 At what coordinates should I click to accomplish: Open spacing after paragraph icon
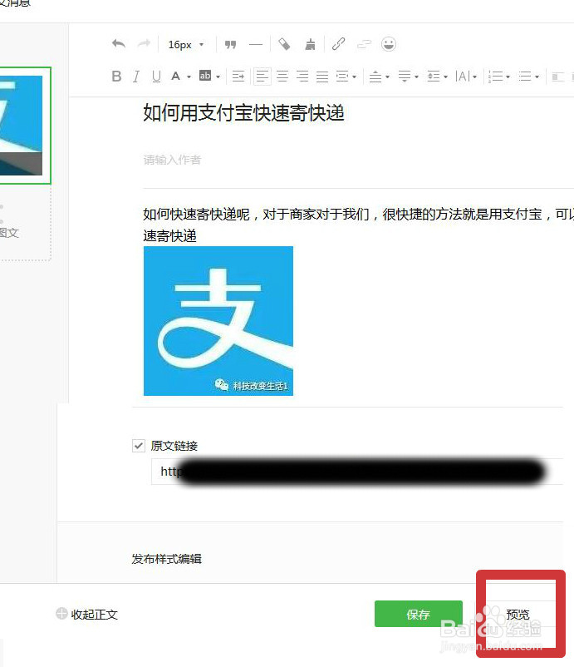click(x=405, y=77)
